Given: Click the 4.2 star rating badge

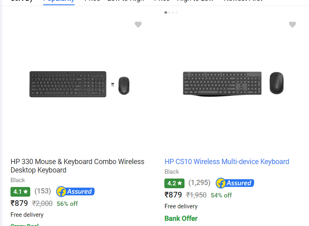Looking at the screenshot, I should pos(174,183).
